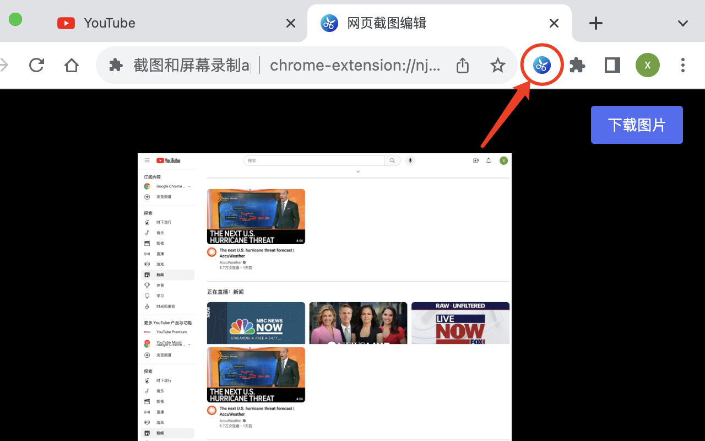The height and width of the screenshot is (441, 705).
Task: Toggle the Chrome side panel icon
Action: [612, 66]
